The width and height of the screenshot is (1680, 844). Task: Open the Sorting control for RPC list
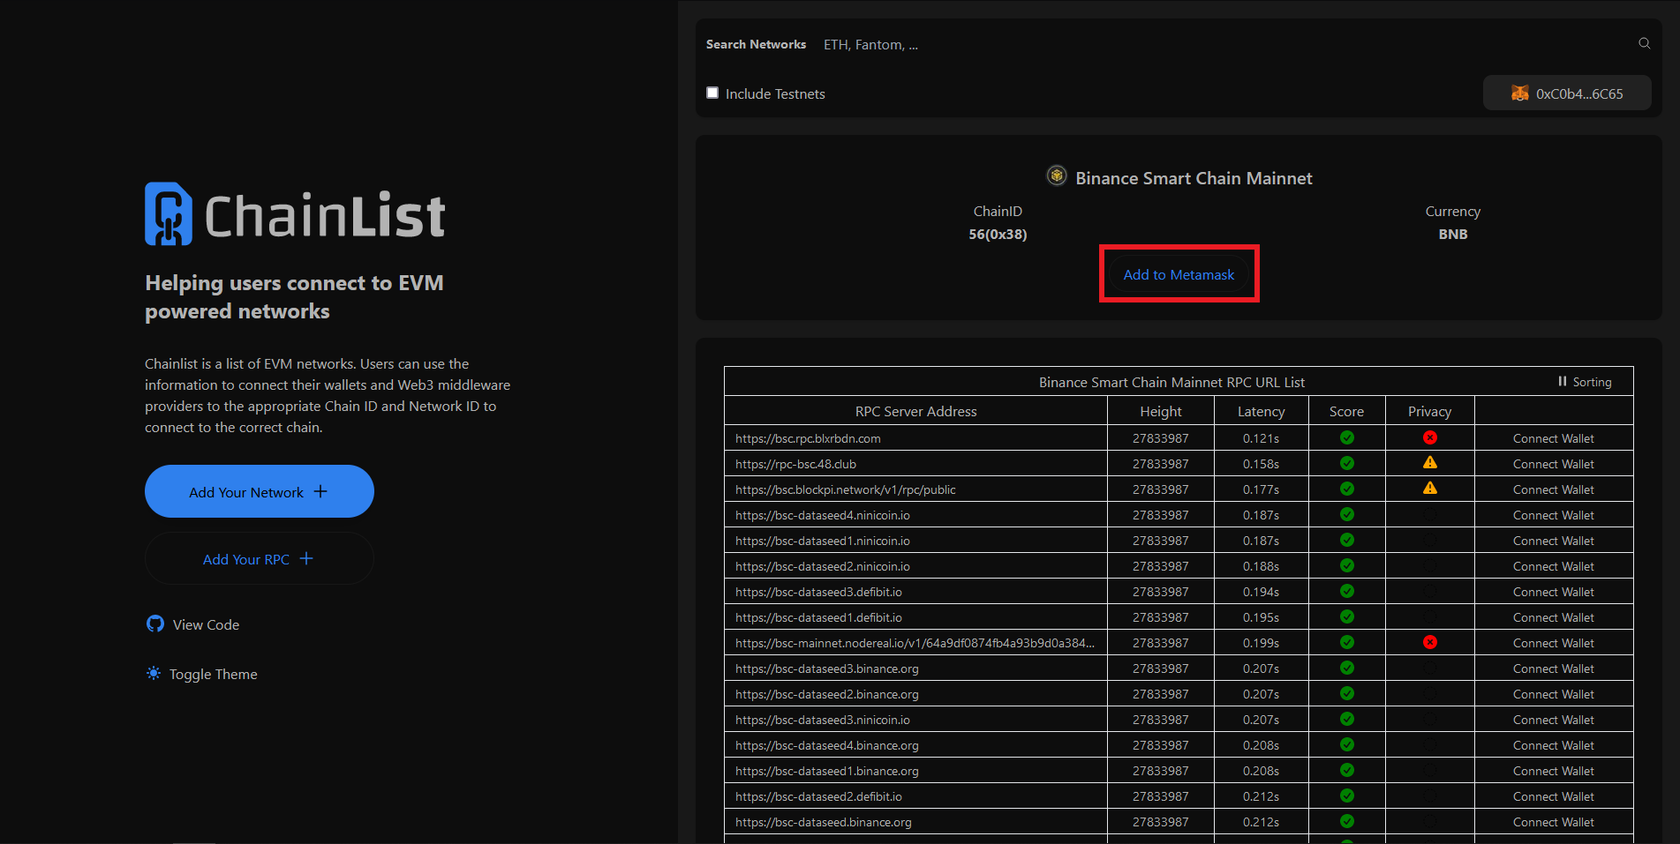(x=1585, y=382)
